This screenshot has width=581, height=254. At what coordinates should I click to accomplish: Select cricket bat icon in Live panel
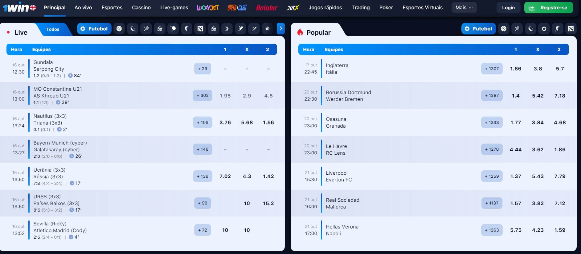click(x=240, y=29)
